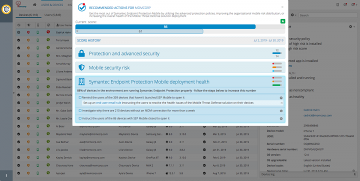This screenshot has height=181, width=360.
Task: Click the orange shield icon in Ayla Jast row
Action: [28, 173]
